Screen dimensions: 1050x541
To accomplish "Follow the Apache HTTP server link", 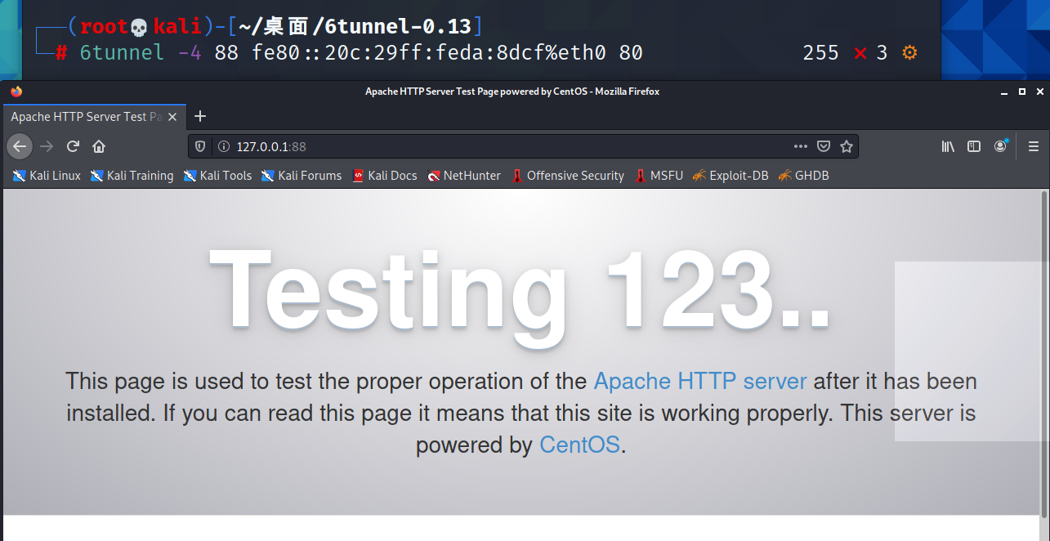I will tap(700, 382).
